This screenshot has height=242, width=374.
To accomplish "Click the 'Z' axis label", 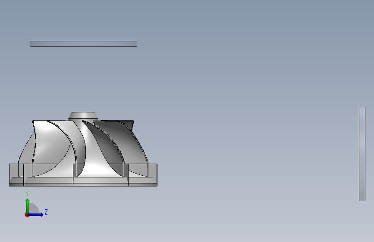I will point(46,212).
